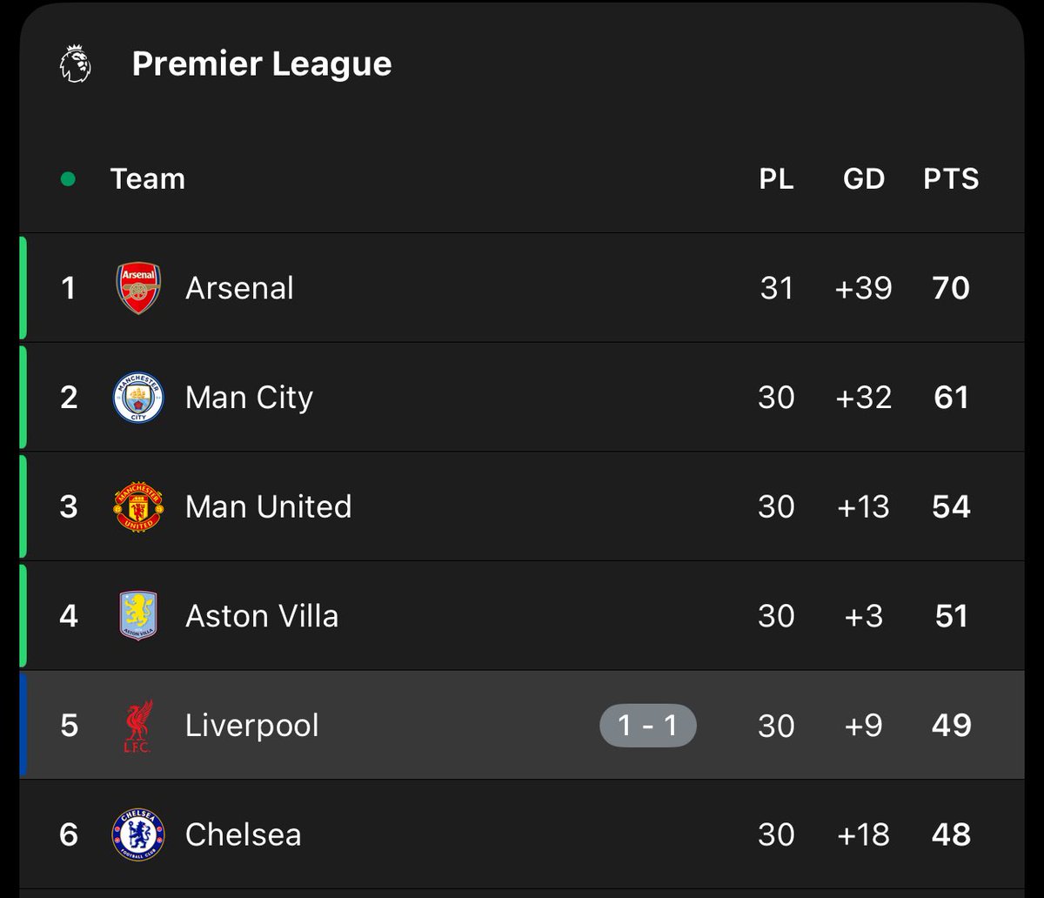1044x898 pixels.
Task: Open the Premier League title header
Action: coord(262,64)
